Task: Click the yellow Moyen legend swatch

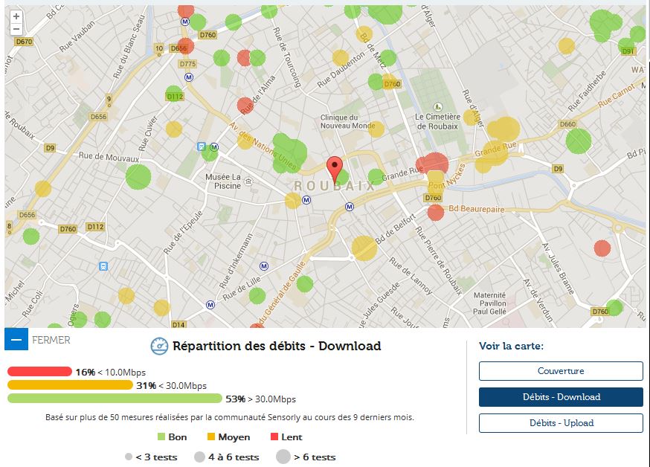Action: tap(211, 437)
